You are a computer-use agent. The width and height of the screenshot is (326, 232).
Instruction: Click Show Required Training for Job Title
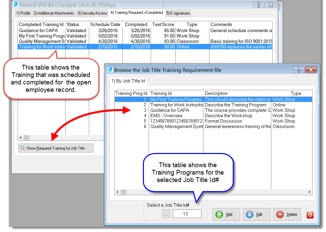56,148
